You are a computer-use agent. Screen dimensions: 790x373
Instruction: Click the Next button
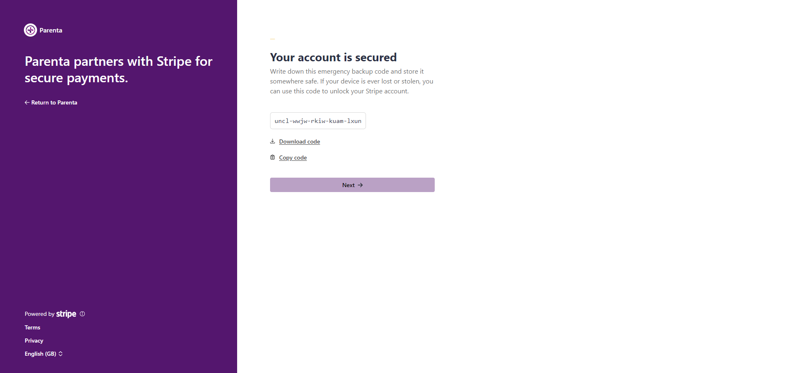tap(352, 185)
